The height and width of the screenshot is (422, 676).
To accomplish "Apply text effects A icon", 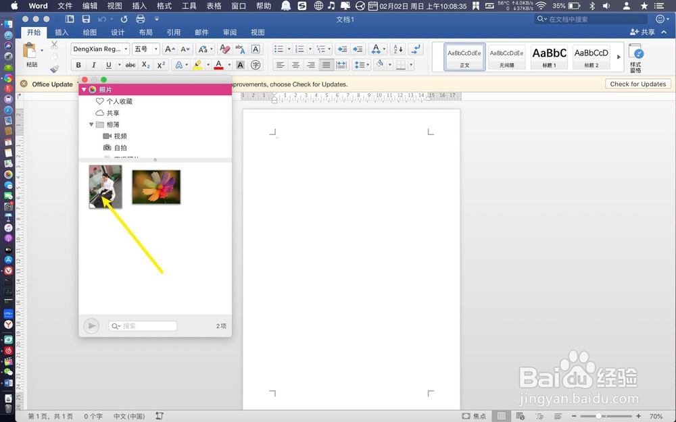I will coord(178,65).
